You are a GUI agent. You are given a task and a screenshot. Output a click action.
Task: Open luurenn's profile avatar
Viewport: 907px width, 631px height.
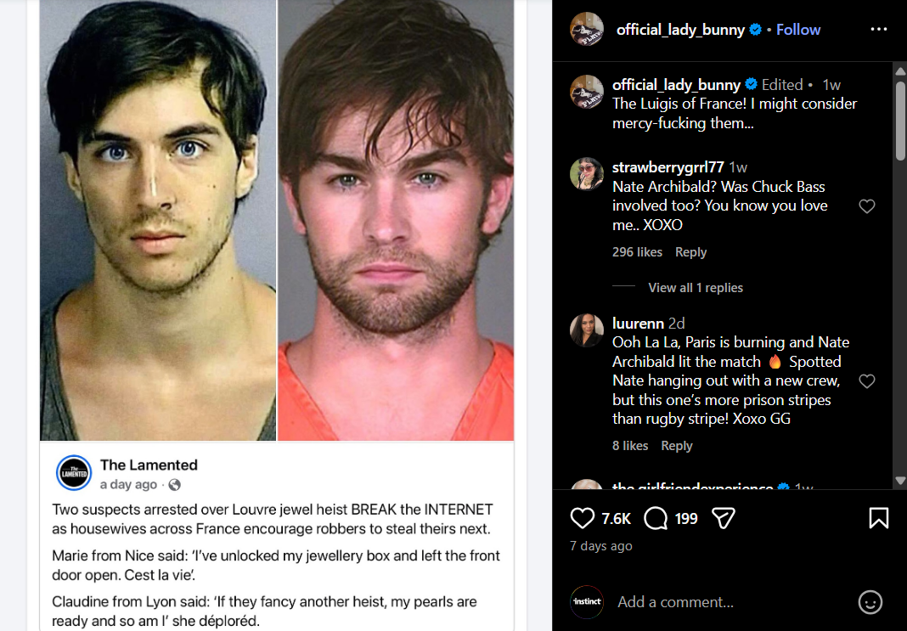pos(587,330)
